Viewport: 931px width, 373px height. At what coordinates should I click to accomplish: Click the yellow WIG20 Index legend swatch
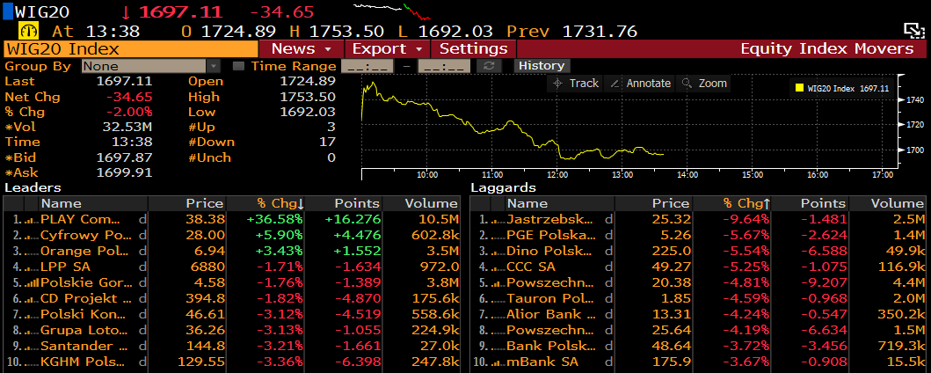click(799, 88)
